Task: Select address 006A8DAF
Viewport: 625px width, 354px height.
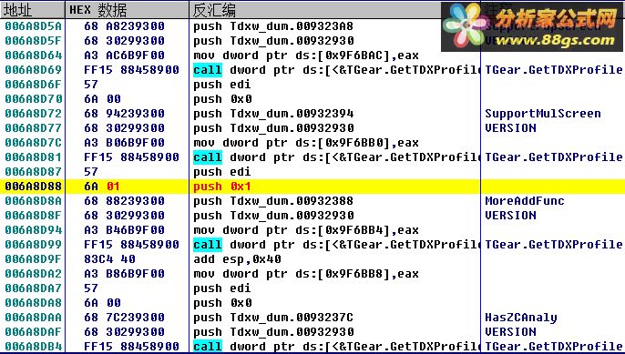Action: tap(34, 331)
